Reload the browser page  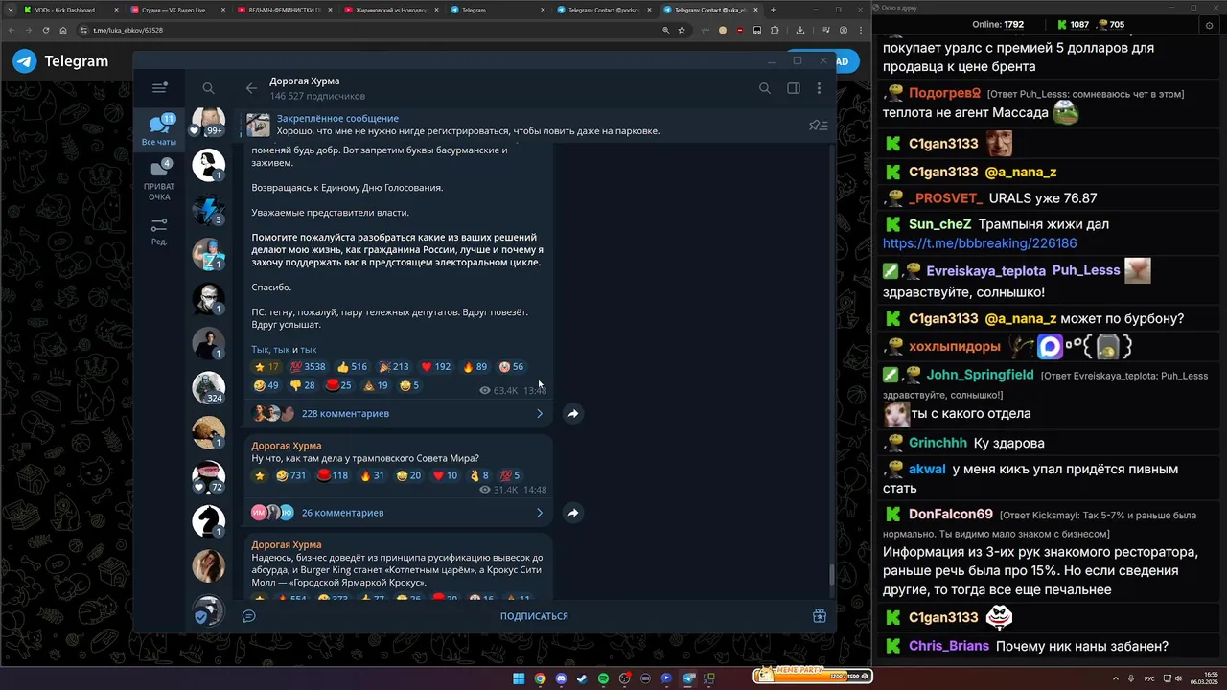(x=45, y=30)
